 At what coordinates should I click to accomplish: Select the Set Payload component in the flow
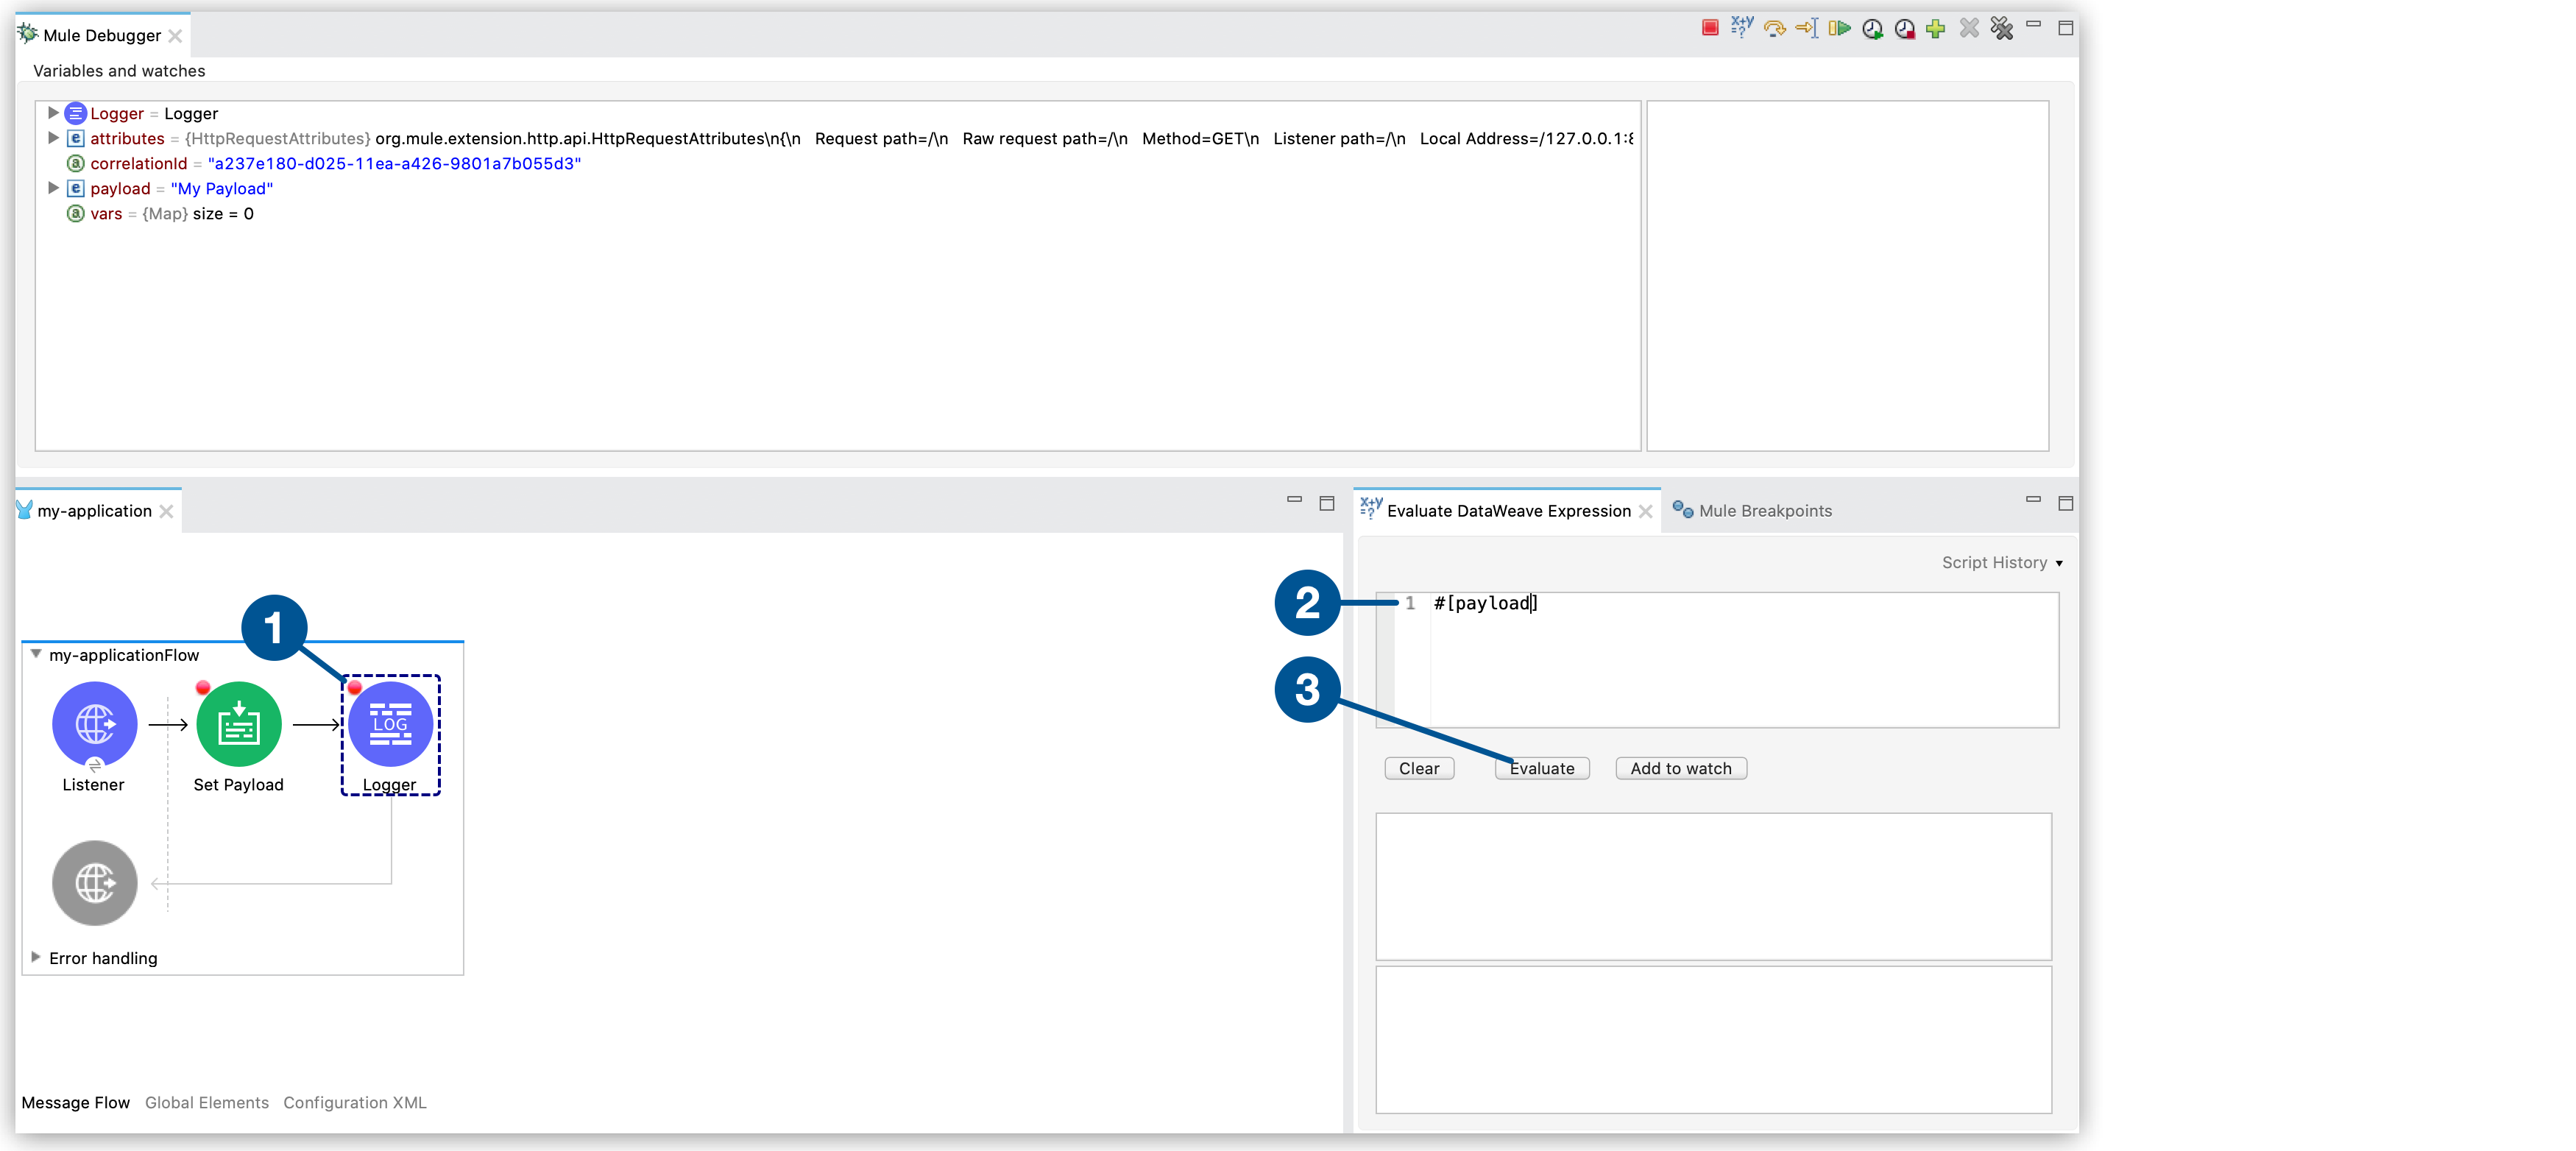coord(238,724)
